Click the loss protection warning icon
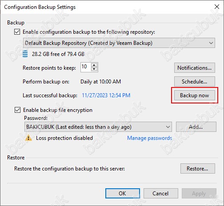The height and width of the screenshot is (206, 224). pos(28,138)
